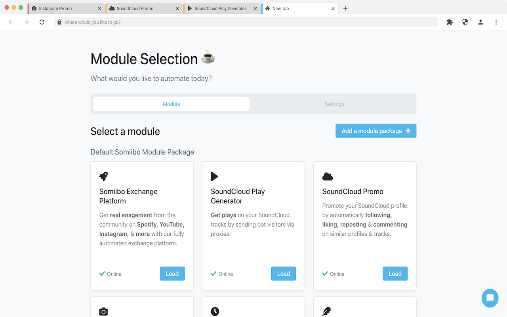
Task: Load the SoundCloud Play Generator module
Action: tap(283, 274)
